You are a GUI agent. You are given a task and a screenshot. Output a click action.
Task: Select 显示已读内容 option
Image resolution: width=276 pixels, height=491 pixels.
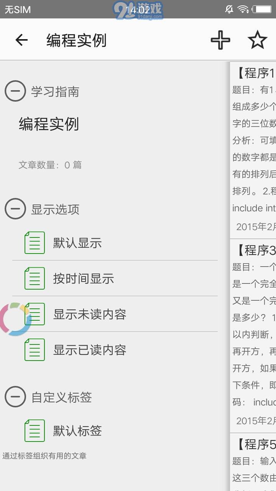click(115, 350)
